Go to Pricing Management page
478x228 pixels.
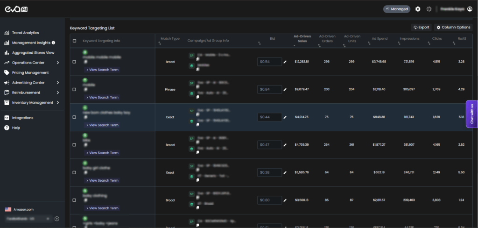tap(30, 73)
